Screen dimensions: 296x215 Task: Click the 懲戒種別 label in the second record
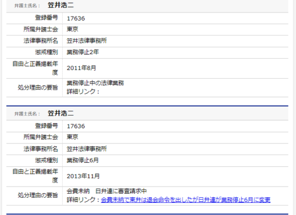46,160
